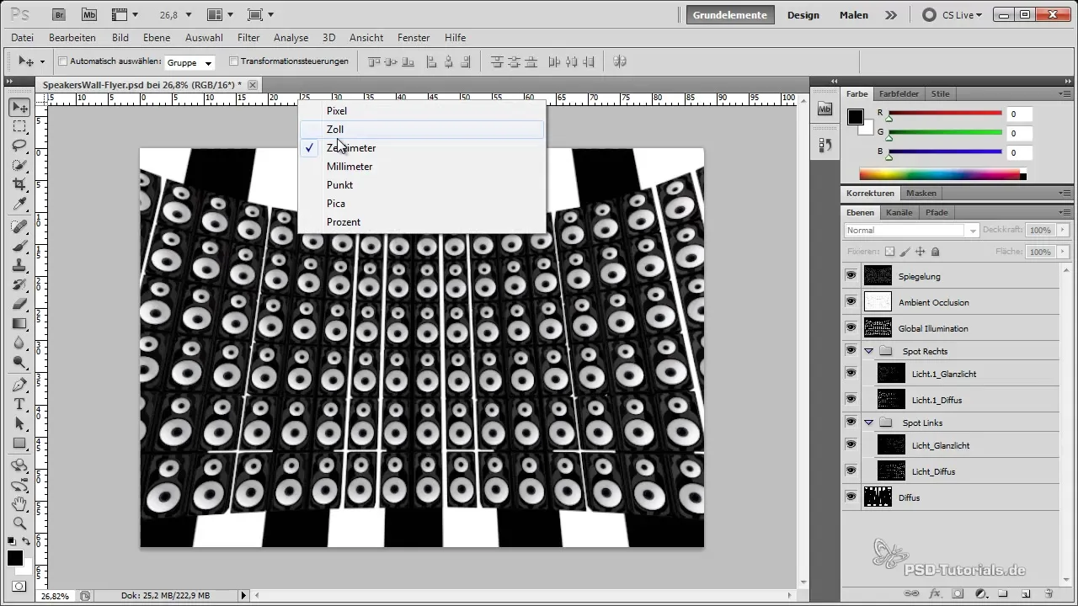Select the Hand tool
Viewport: 1078px width, 606px height.
19,504
